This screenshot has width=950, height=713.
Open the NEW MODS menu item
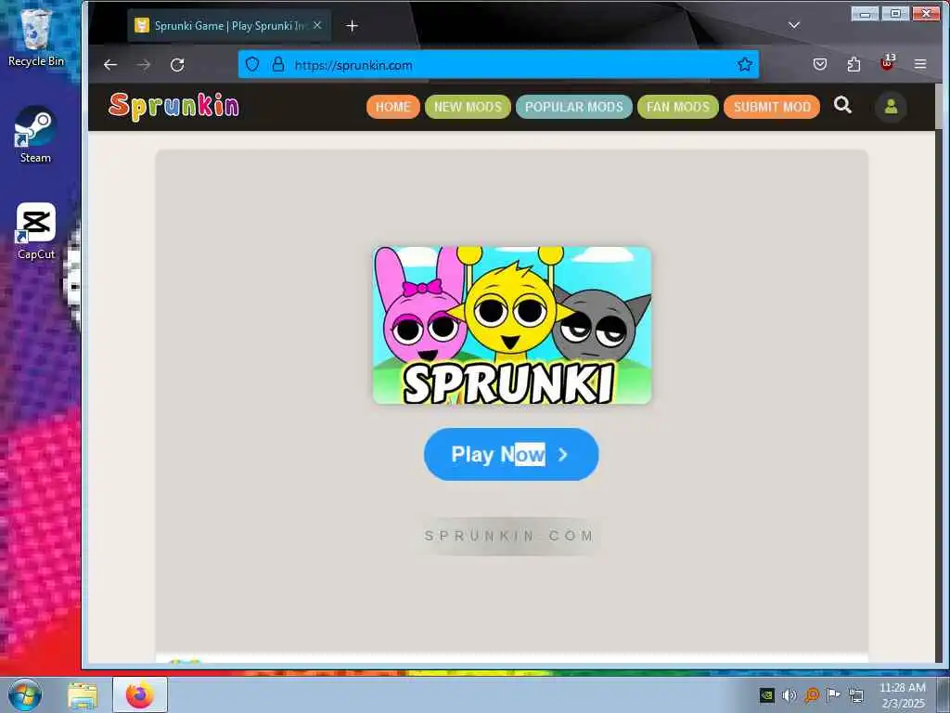click(x=468, y=107)
